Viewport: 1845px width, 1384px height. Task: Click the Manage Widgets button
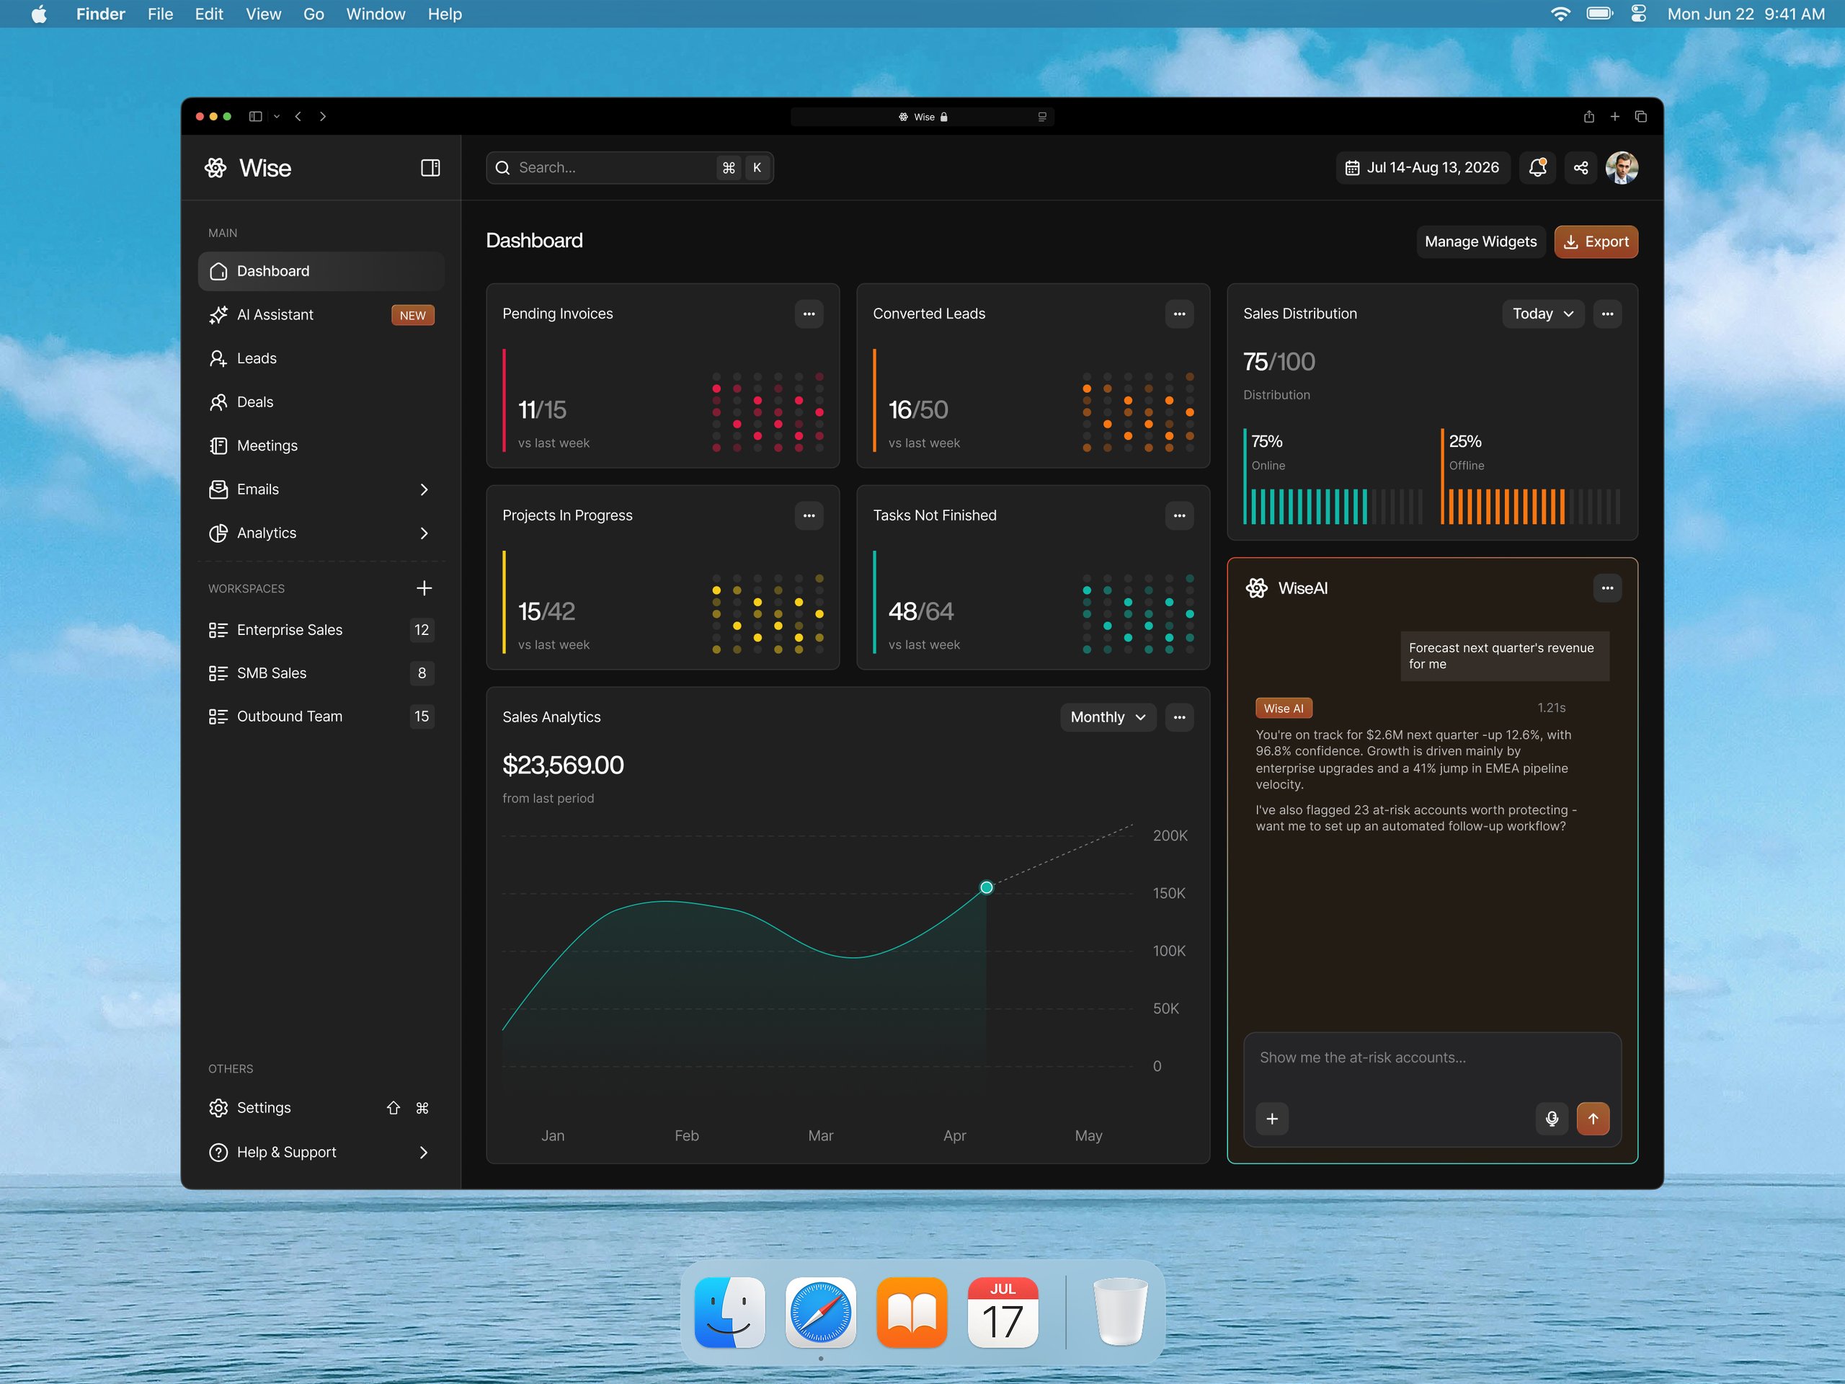[1480, 242]
